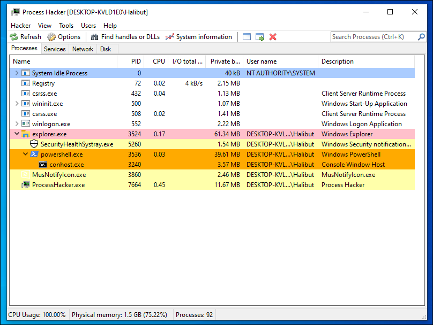This screenshot has width=433, height=325.
Task: Sort by the CPU column header
Action: (156, 61)
